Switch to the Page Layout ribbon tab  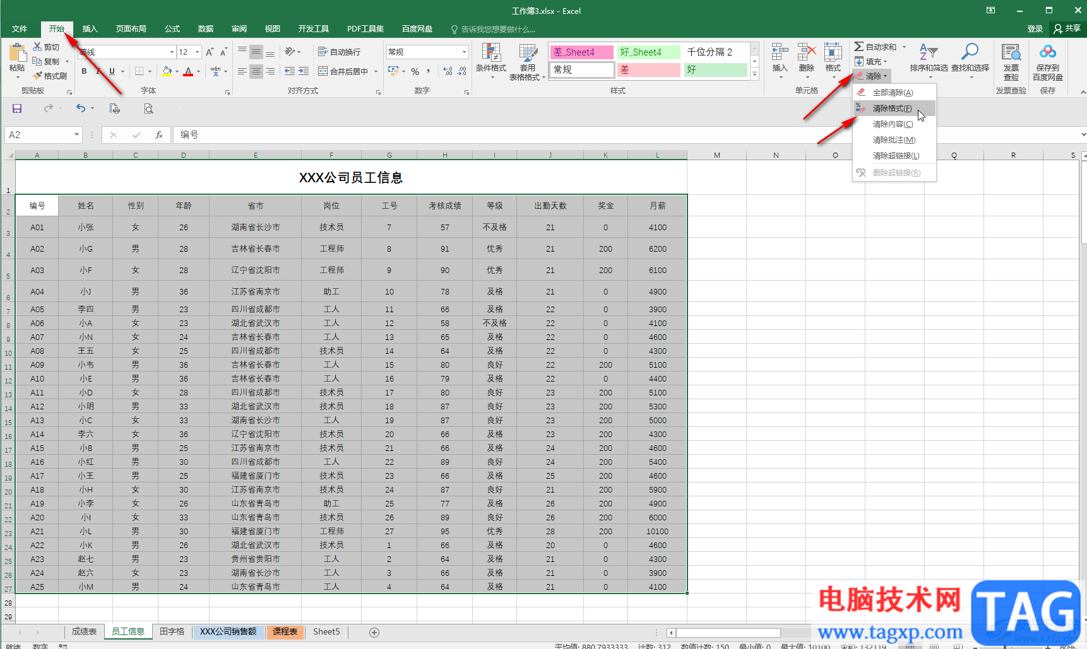pyautogui.click(x=131, y=29)
